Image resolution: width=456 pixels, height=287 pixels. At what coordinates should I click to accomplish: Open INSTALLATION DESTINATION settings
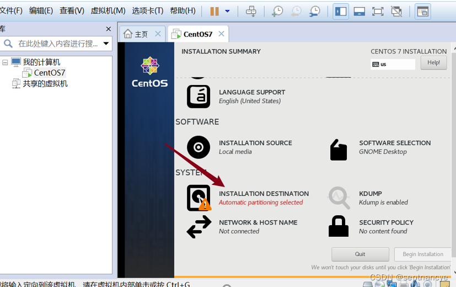(264, 198)
